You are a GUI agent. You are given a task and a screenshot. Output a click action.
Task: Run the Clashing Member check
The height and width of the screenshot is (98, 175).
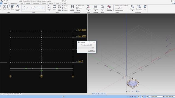tap(109, 8)
